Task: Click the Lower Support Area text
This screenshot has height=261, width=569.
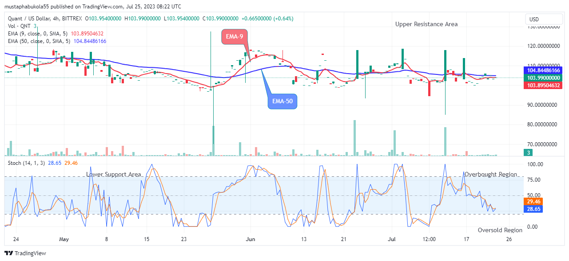Action: [x=114, y=175]
